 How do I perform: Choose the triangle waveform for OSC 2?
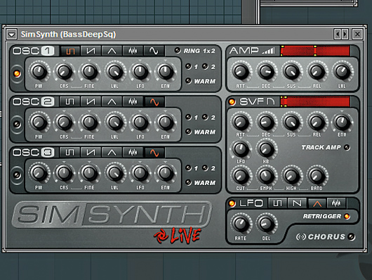(112, 102)
